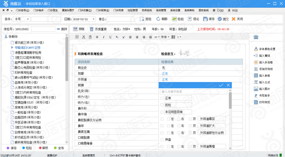The width and height of the screenshot is (285, 157).
Task: Check 双 for 外耳道脓性分泌物
Action: click(190, 133)
